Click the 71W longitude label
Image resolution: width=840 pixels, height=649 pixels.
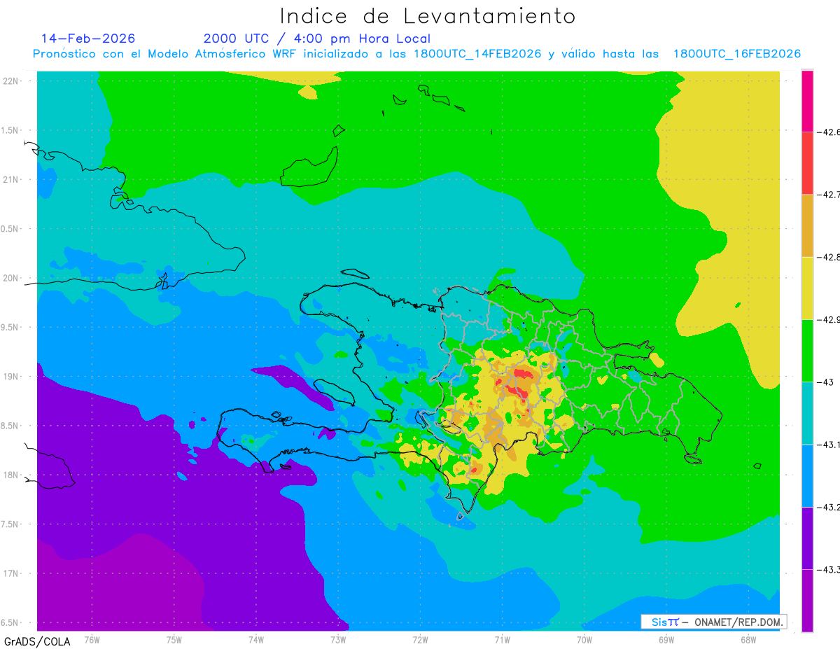tap(502, 639)
